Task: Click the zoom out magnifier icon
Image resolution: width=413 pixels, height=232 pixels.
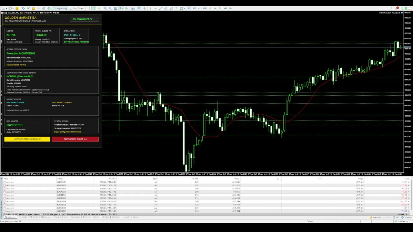Action: point(110,8)
